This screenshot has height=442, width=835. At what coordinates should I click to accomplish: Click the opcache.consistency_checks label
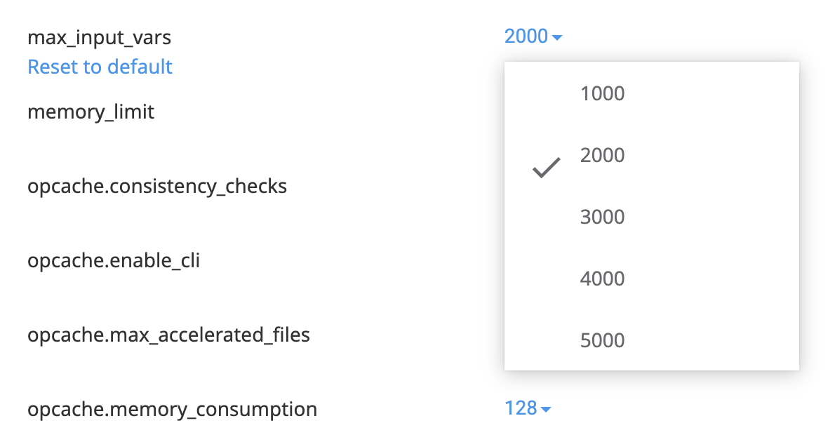(157, 186)
